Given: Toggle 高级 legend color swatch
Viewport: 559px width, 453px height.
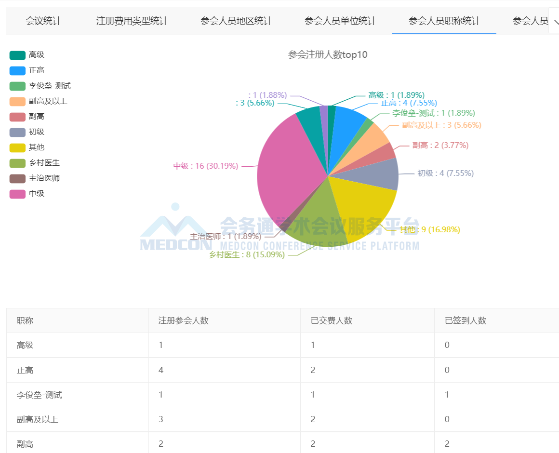Looking at the screenshot, I should (17, 55).
